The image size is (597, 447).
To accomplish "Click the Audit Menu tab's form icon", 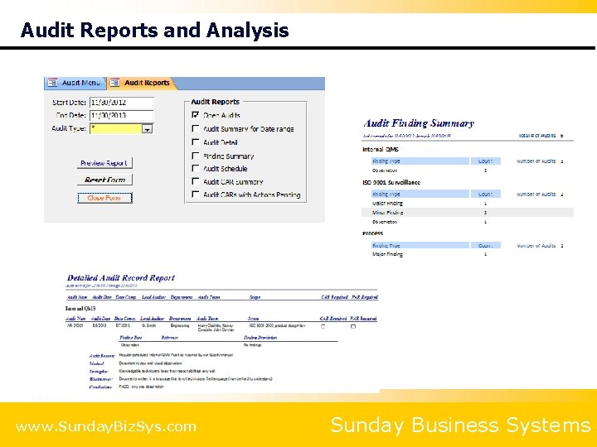I will [52, 83].
